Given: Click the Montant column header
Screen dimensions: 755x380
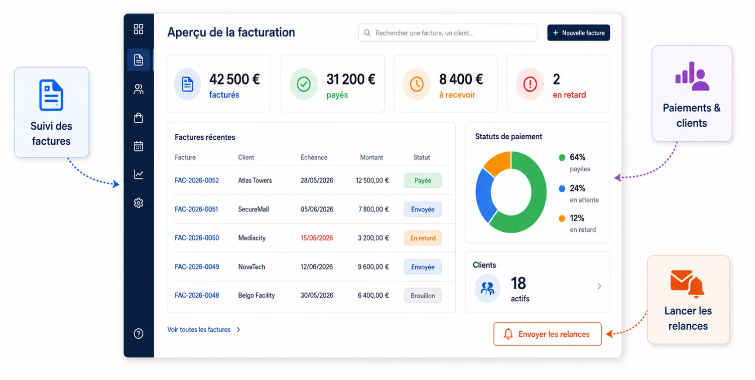Looking at the screenshot, I should point(371,158).
